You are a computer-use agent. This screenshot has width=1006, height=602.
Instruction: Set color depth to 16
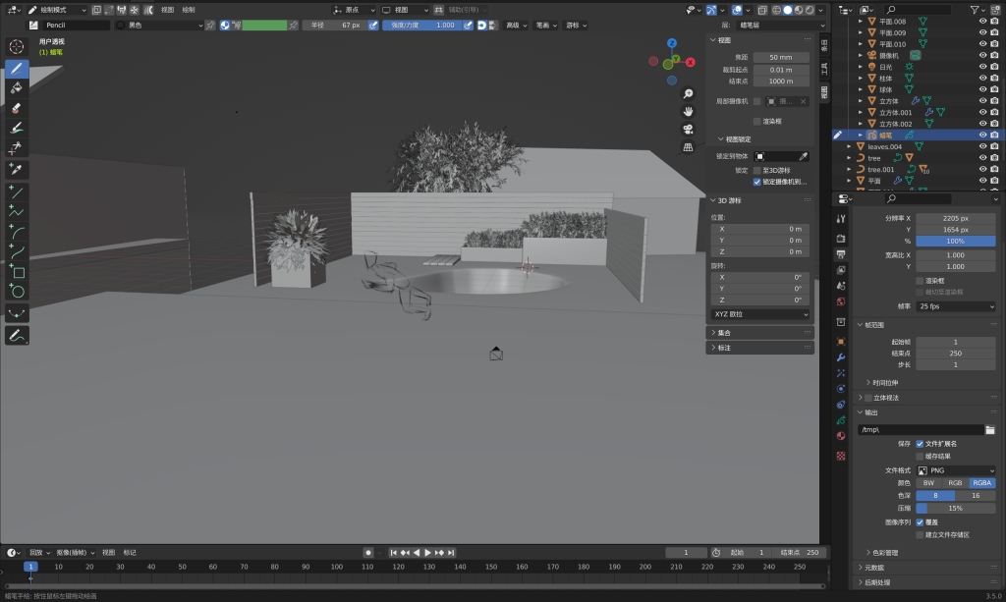975,496
